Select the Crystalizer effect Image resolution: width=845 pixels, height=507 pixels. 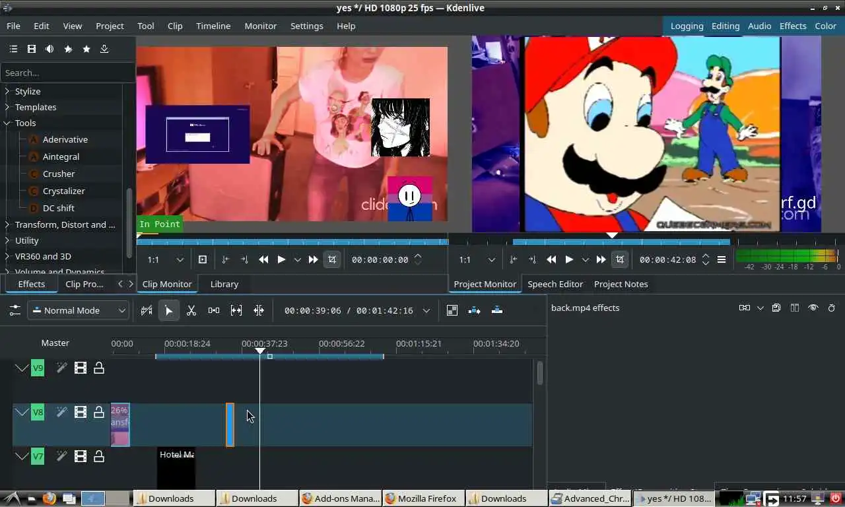[64, 191]
